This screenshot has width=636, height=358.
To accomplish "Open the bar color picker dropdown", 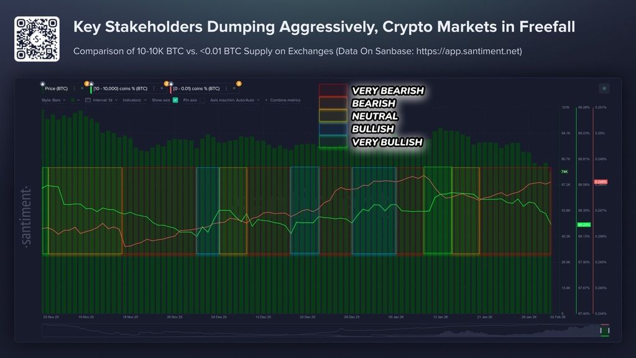I will click(75, 99).
